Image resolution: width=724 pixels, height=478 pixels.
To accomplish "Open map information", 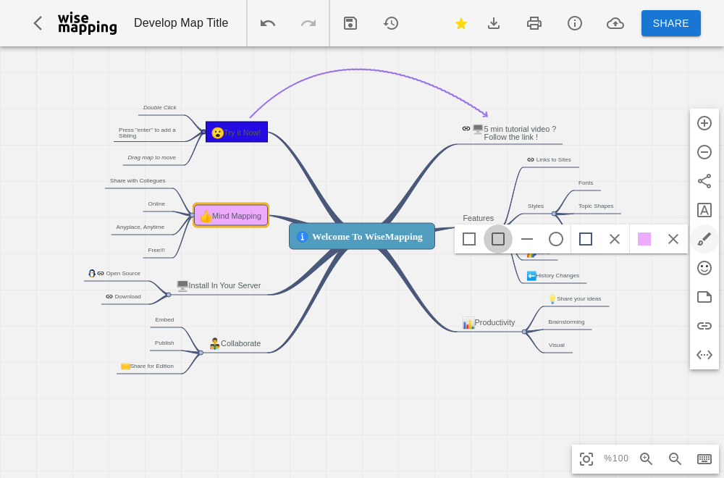I will [574, 23].
